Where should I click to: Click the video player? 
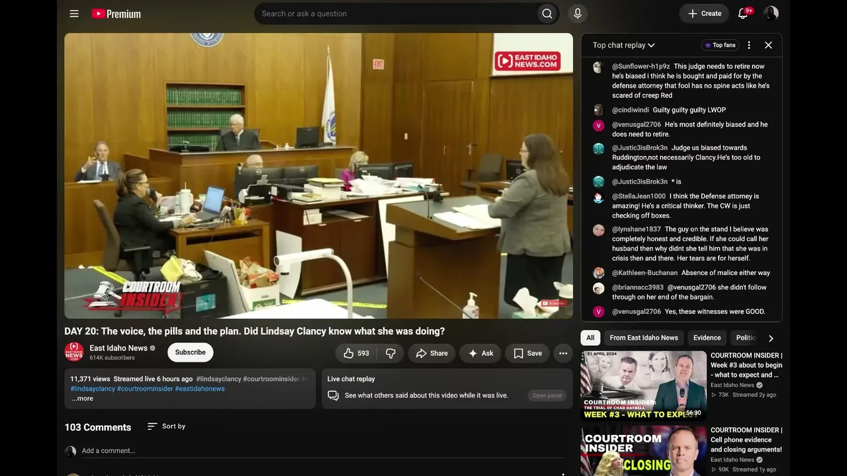pyautogui.click(x=318, y=176)
